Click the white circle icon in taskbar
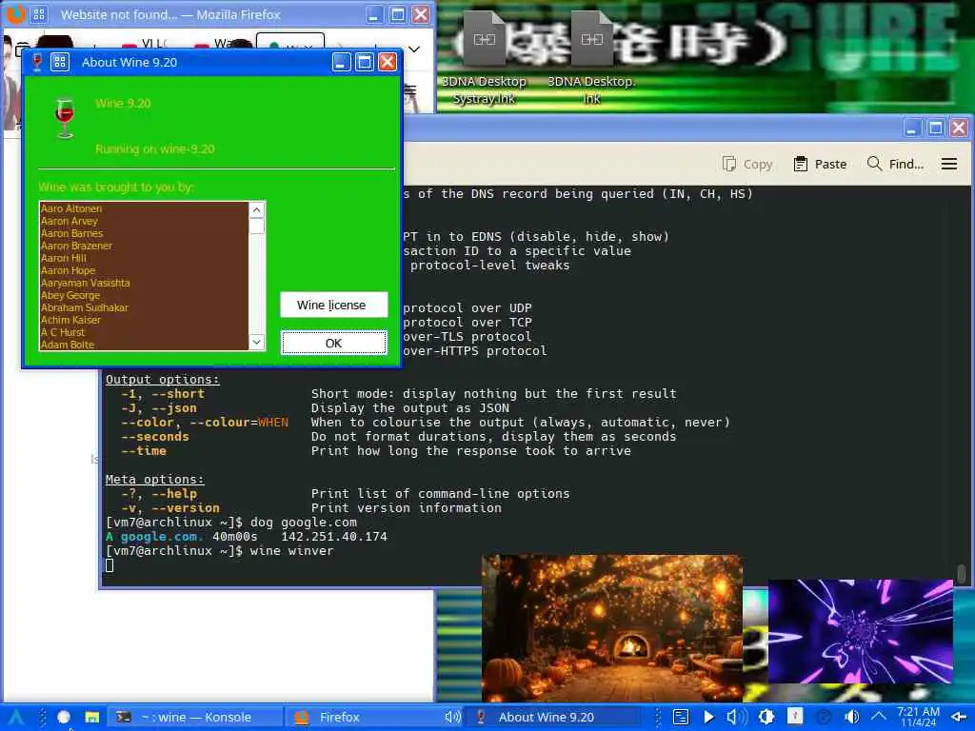The width and height of the screenshot is (975, 731). [64, 718]
